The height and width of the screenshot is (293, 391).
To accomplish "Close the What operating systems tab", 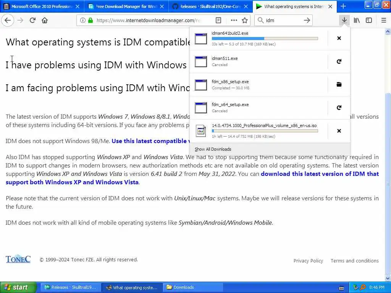I will coord(330,6).
